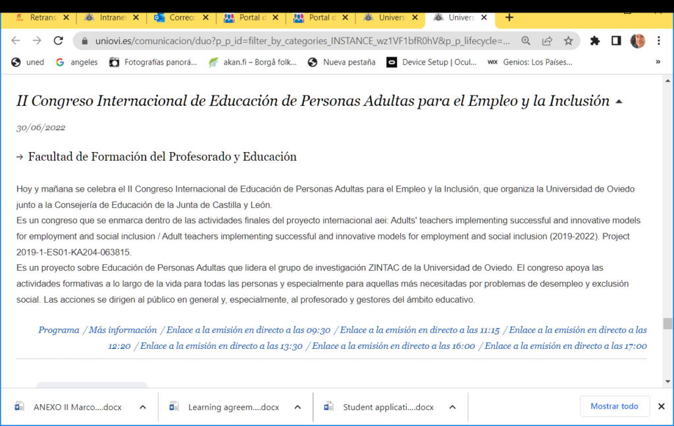Open the uned bookmark
Viewport: 674px width, 426px height.
pos(28,63)
